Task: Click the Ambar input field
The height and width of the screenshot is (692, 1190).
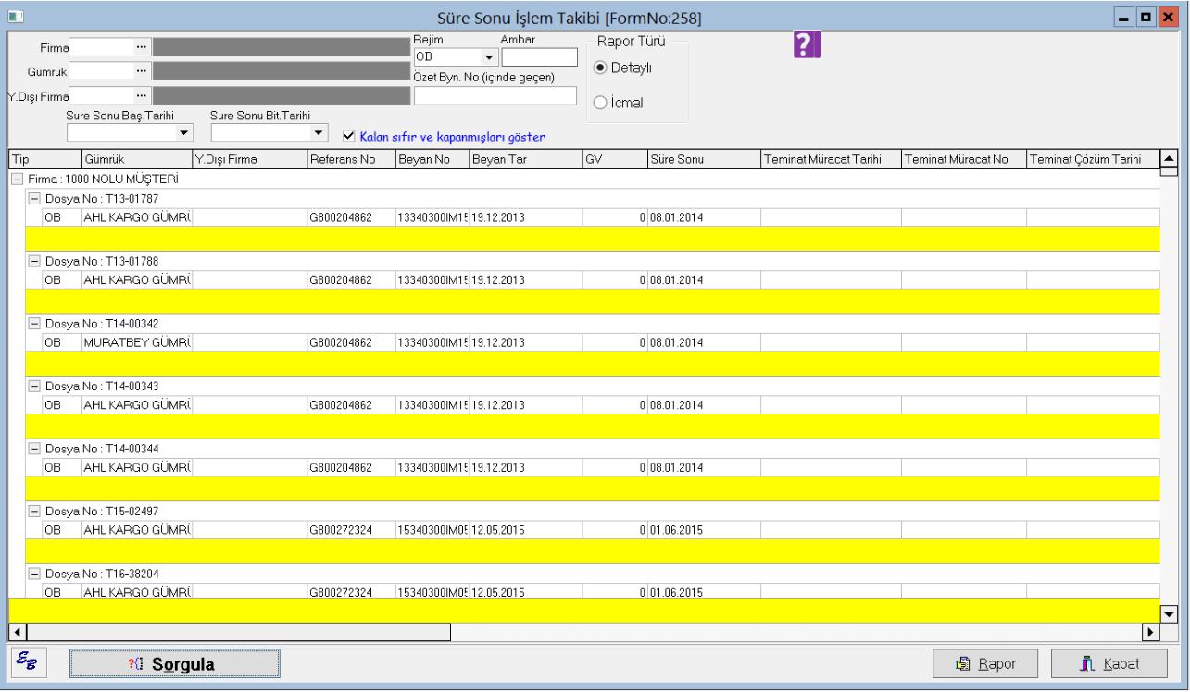Action: click(539, 58)
